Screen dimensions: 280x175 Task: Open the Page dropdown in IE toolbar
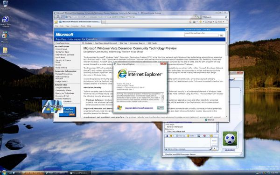[x=210, y=22]
